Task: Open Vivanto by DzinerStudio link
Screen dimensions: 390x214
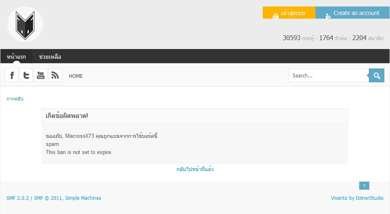Action: pyautogui.click(x=357, y=198)
